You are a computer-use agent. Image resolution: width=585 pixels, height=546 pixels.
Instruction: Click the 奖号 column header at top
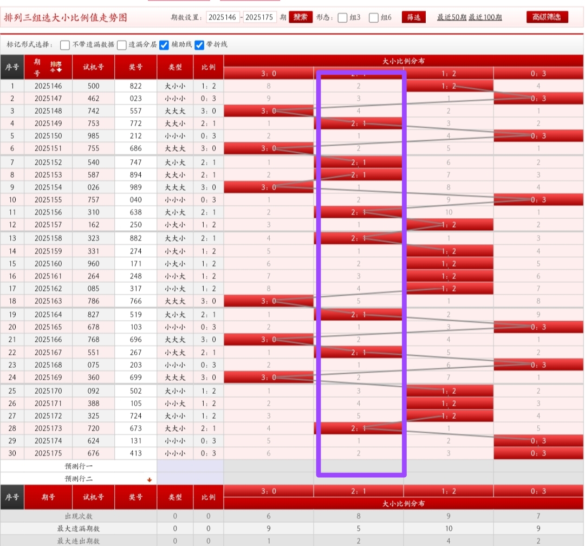[x=136, y=67]
